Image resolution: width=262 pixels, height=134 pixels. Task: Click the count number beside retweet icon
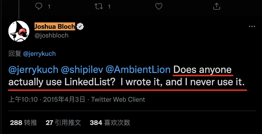[109, 6]
